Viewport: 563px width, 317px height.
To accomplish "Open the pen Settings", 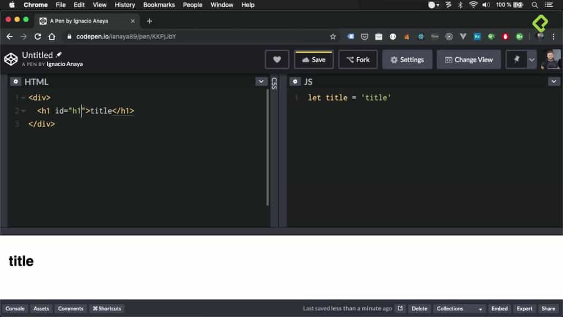I will (407, 59).
